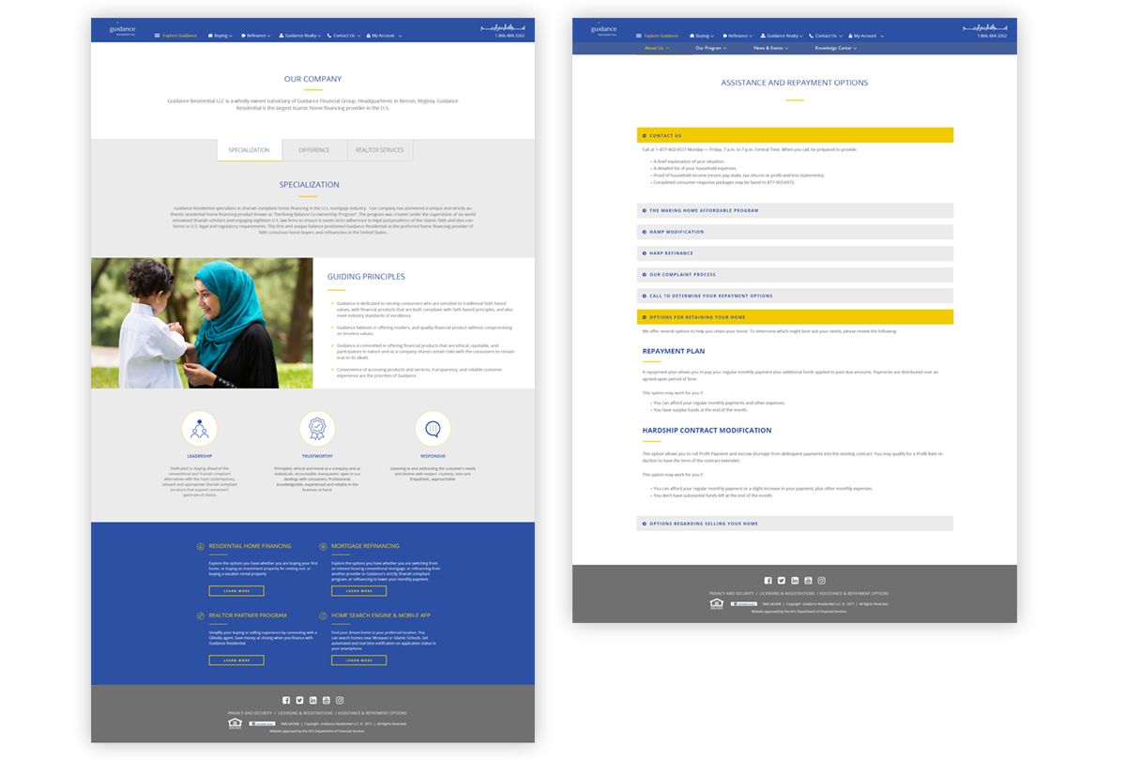
Task: Expand Call to Determine Your Repayment Options
Action: pyautogui.click(x=795, y=296)
